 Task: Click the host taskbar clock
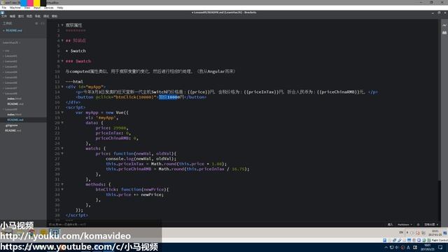[427, 247]
